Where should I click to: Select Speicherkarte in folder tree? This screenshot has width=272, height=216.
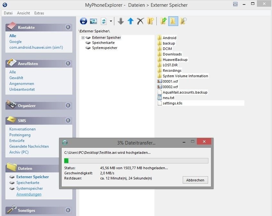click(x=103, y=43)
